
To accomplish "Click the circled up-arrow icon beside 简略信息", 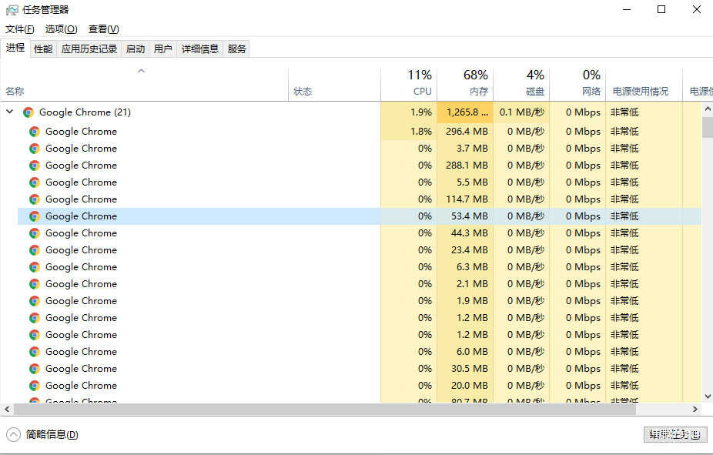I will (14, 434).
